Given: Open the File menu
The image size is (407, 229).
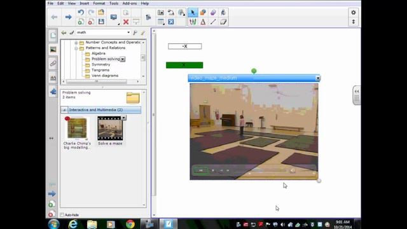Looking at the screenshot, I should click(50, 3).
